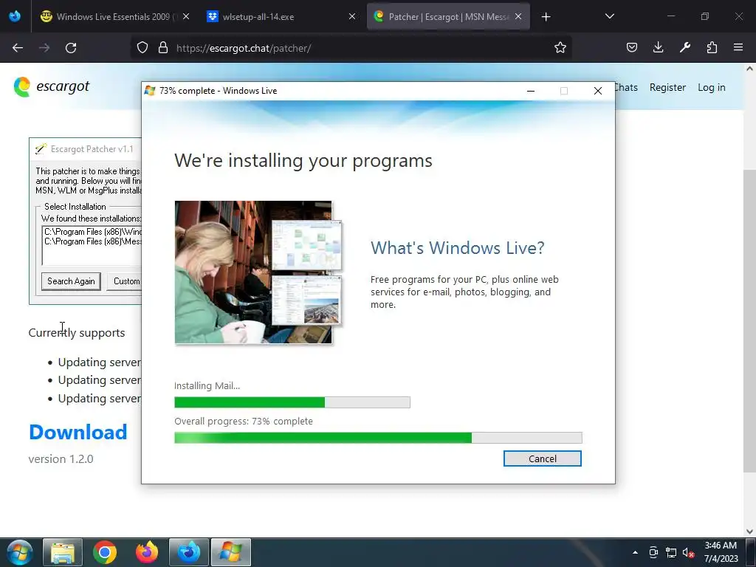Click the Download heading link
Screen dimensions: 756x567
78,432
